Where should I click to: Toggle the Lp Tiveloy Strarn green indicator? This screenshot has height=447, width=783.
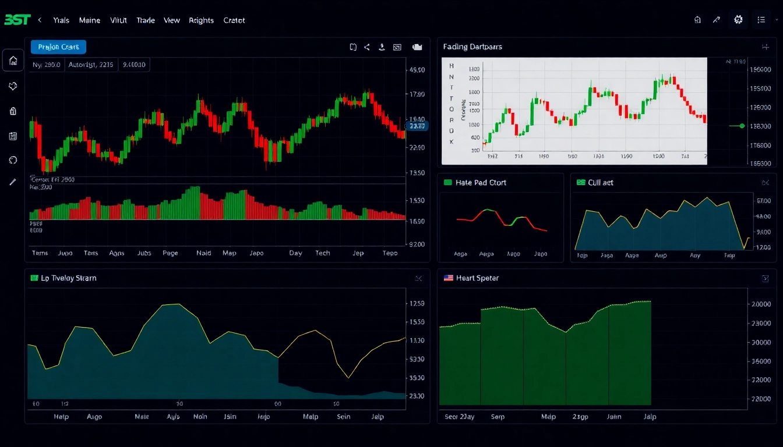coord(34,278)
